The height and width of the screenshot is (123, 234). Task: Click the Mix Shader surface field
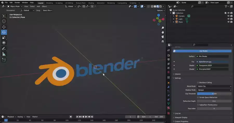click(x=212, y=56)
